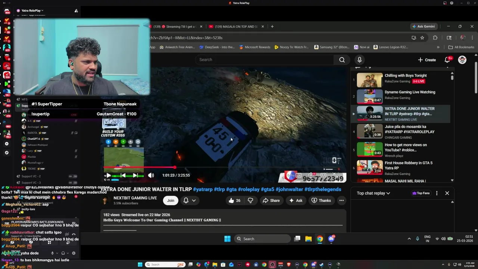This screenshot has width=478, height=269.
Task: Skip to next video in player
Action: point(136,175)
